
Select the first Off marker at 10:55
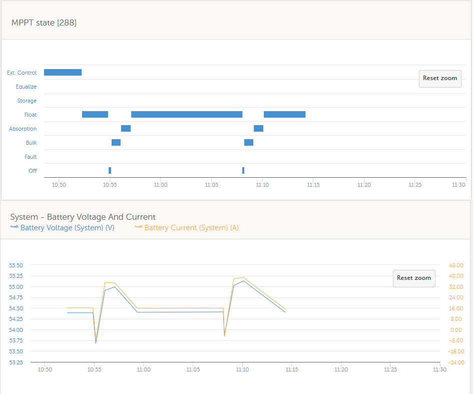point(110,171)
